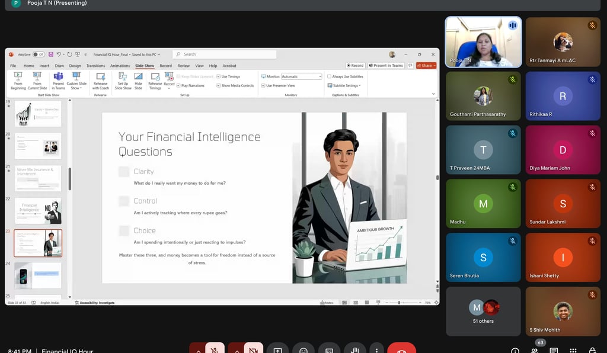Select slide 22 thumbnail

(x=38, y=211)
